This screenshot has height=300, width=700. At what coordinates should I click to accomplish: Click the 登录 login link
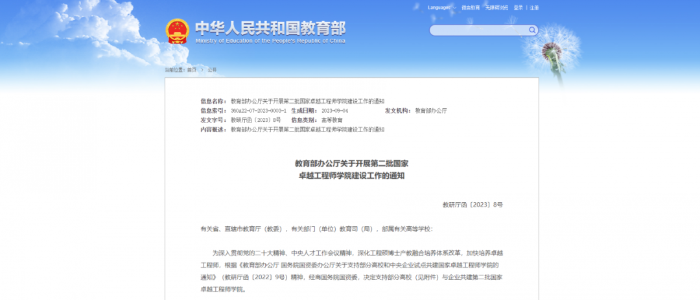[518, 8]
